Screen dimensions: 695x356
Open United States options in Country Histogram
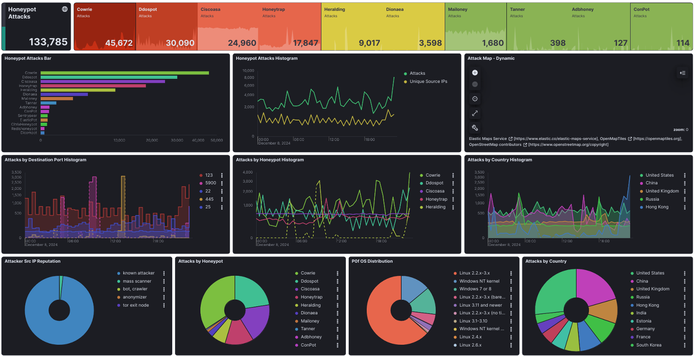(x=685, y=175)
